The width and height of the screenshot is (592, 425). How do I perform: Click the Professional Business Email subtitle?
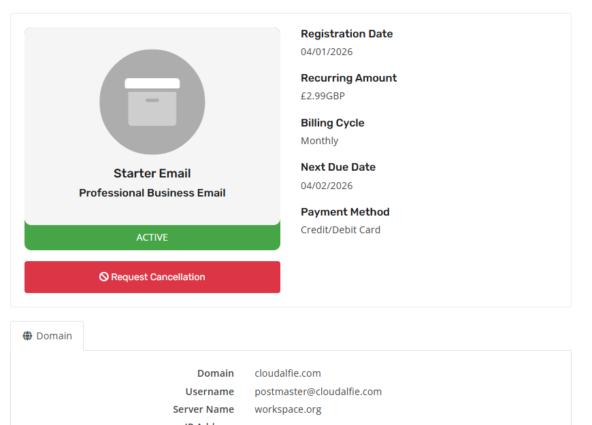[152, 193]
